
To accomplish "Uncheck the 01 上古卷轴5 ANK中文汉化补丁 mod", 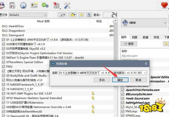I will pyautogui.click(x=3, y=40).
